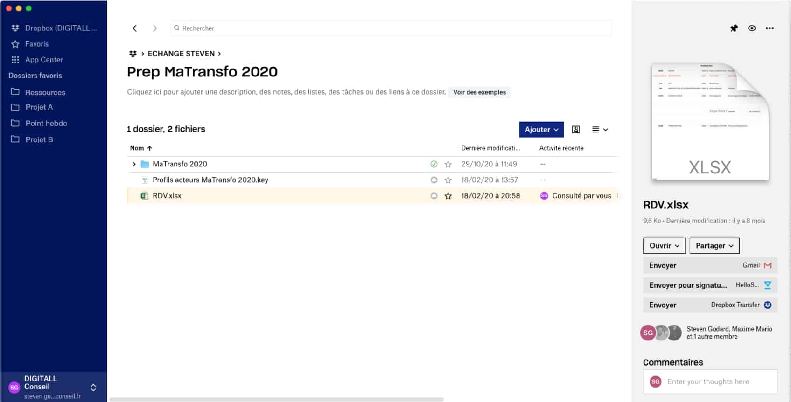
Task: Select the MaTransfo 2020 folder row
Action: (x=372, y=164)
